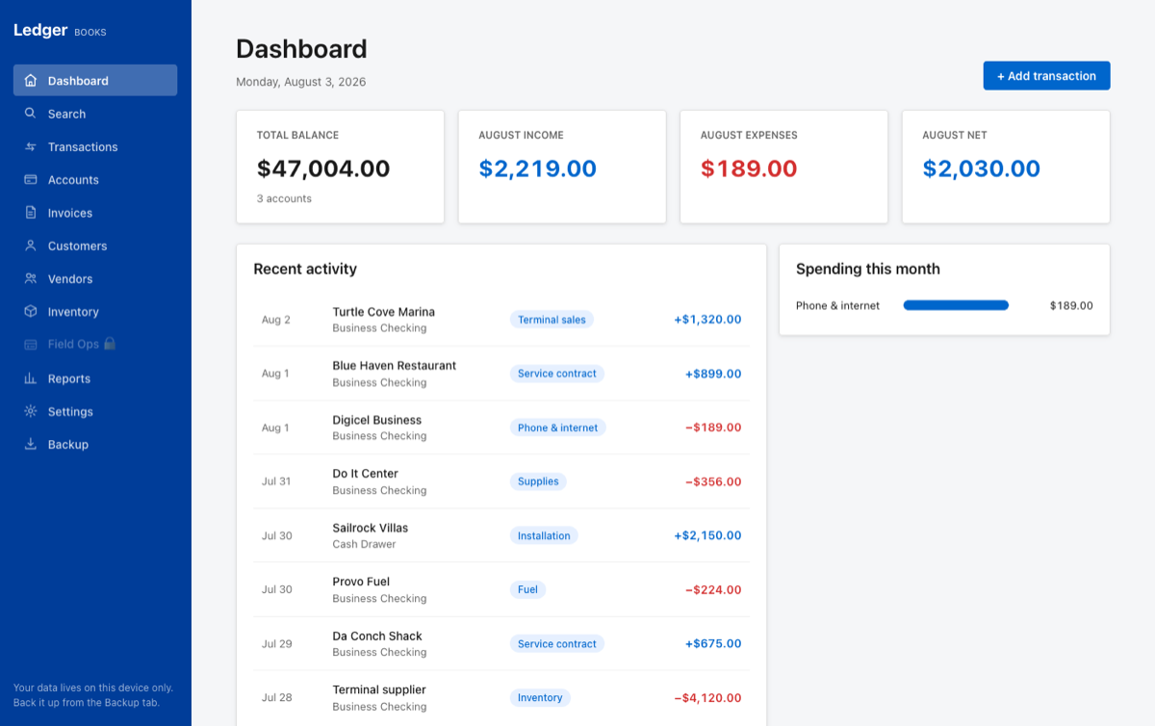Click the Supplies category tag

pyautogui.click(x=538, y=481)
